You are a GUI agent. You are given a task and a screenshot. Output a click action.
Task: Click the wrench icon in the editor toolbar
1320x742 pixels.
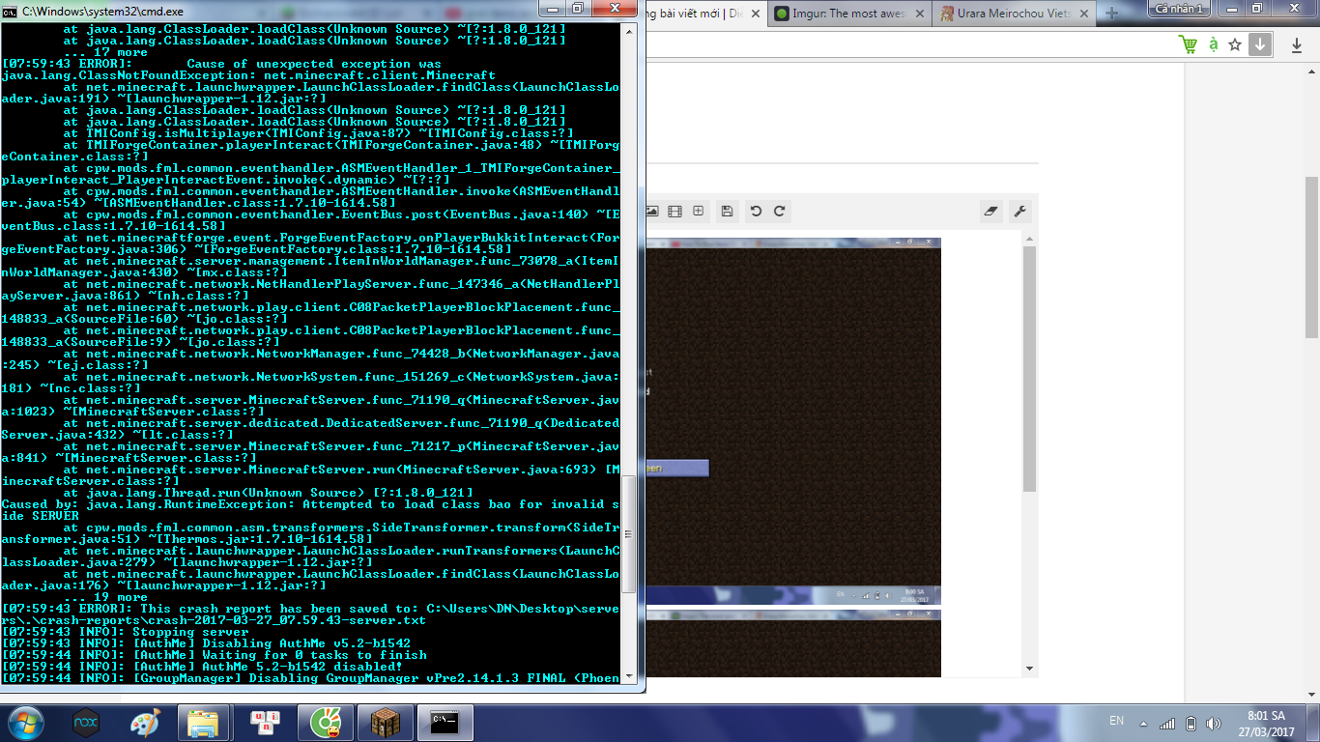1019,211
